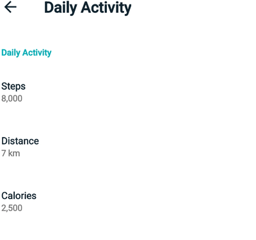Click the teal Daily Activity section header

tap(26, 52)
